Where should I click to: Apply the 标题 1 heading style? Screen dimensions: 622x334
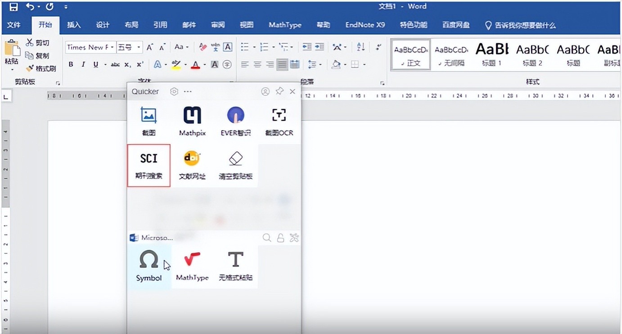pos(491,54)
